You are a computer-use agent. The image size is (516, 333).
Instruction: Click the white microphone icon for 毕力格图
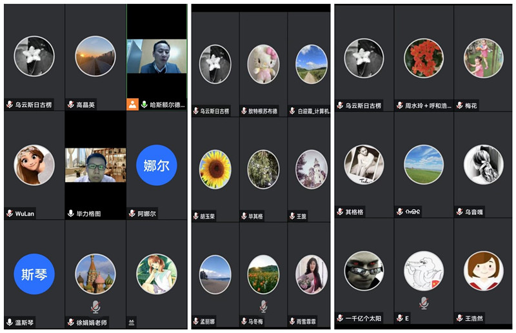(70, 214)
